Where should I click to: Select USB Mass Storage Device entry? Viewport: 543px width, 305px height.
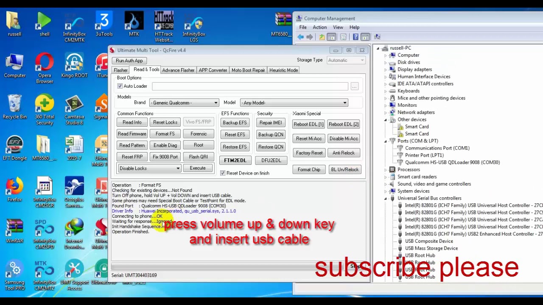(x=431, y=248)
